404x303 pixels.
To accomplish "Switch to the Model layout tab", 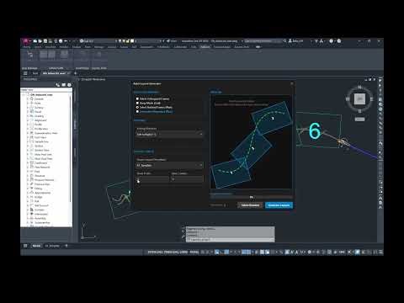I will click(x=36, y=246).
